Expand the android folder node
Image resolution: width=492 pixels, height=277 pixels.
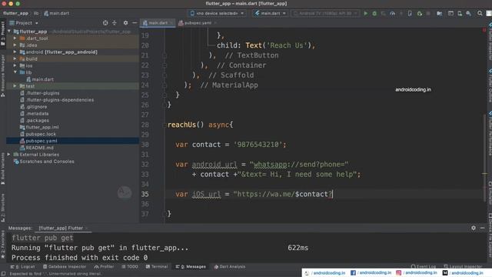15,52
